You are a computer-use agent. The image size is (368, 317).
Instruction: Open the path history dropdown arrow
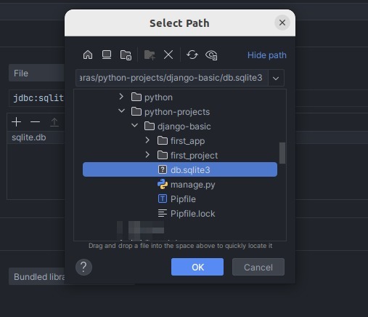276,78
